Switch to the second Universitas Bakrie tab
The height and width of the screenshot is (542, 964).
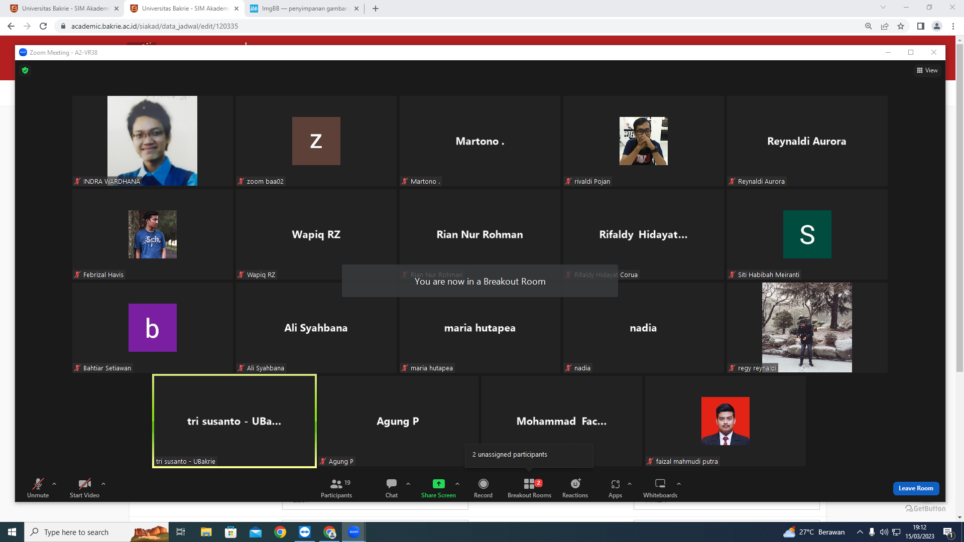[x=184, y=9]
